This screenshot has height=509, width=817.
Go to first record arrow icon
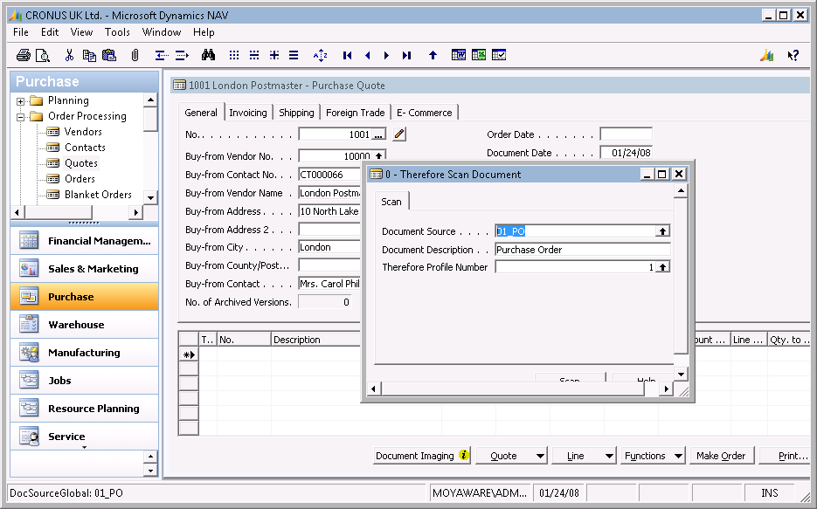(x=348, y=55)
